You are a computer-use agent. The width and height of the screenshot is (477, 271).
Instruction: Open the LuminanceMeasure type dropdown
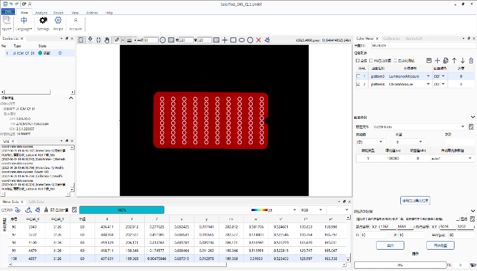pos(428,76)
